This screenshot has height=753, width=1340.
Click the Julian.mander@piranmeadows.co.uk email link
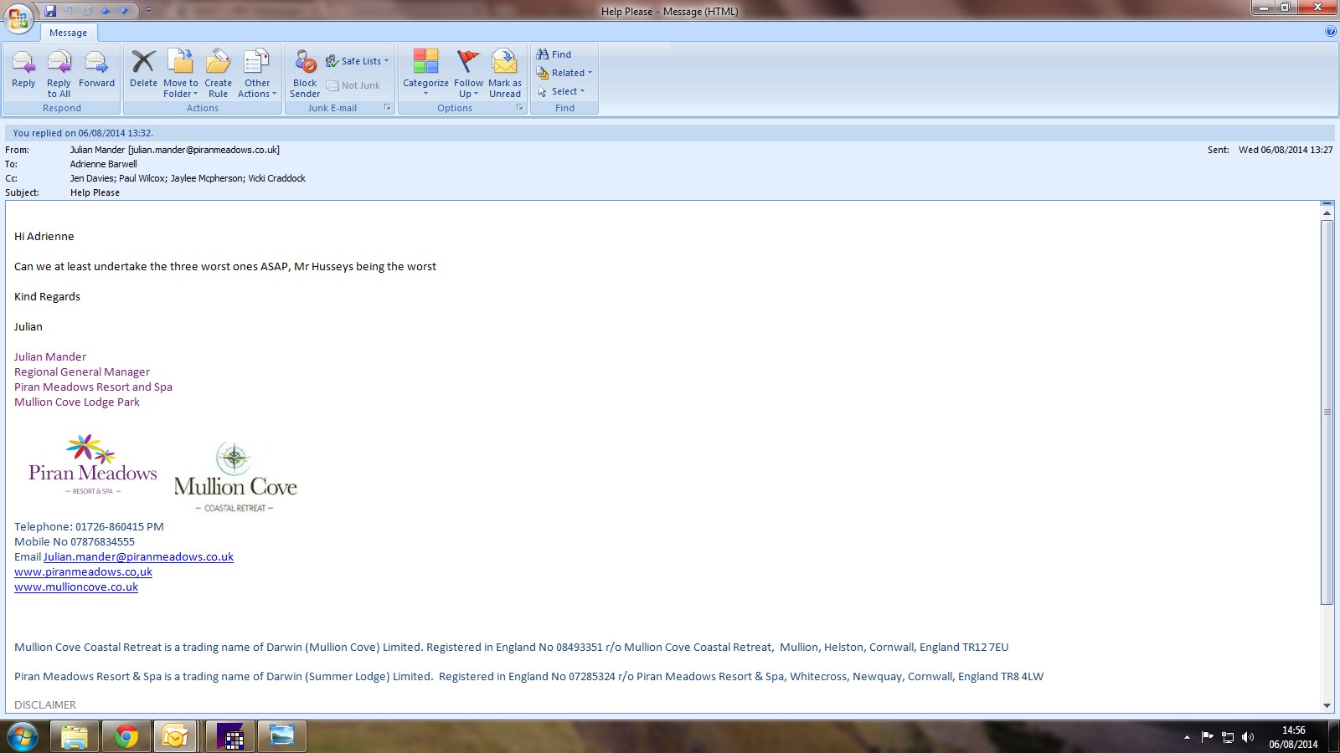point(138,557)
